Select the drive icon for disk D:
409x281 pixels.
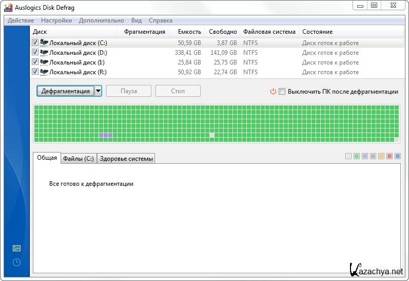coord(44,53)
